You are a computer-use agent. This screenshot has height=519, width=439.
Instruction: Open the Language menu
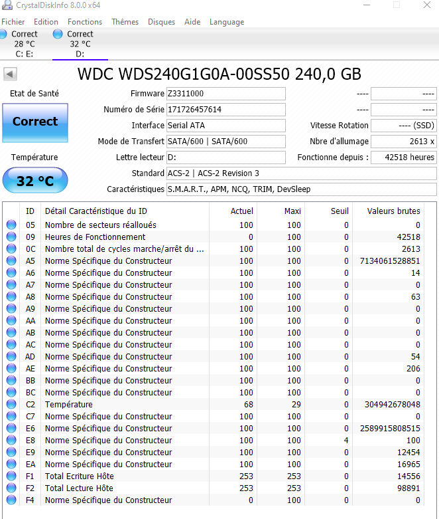pyautogui.click(x=227, y=22)
